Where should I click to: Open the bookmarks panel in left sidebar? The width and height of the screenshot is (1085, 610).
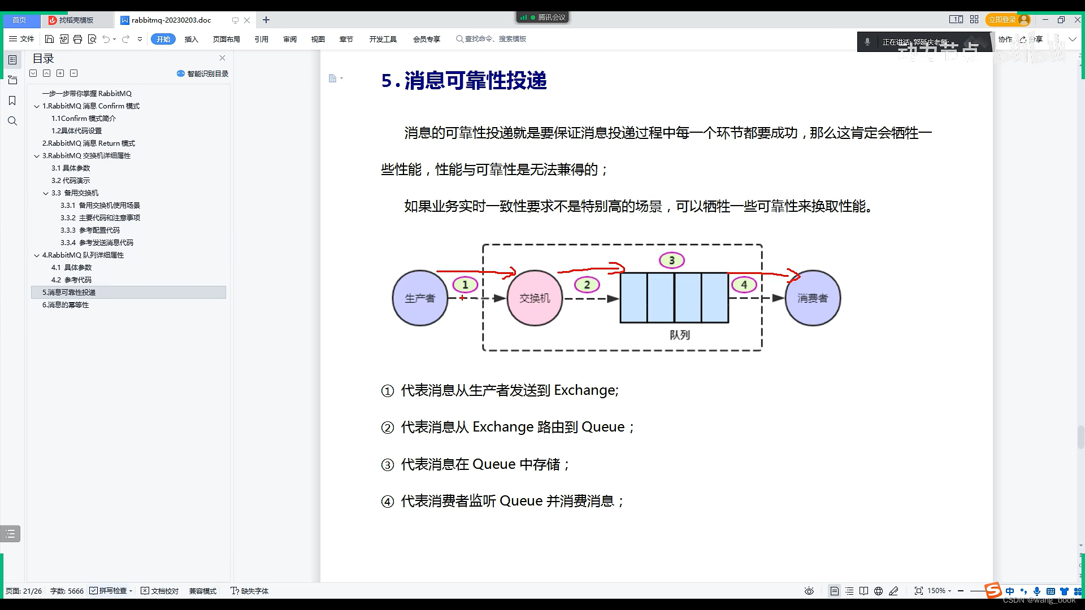click(x=12, y=100)
